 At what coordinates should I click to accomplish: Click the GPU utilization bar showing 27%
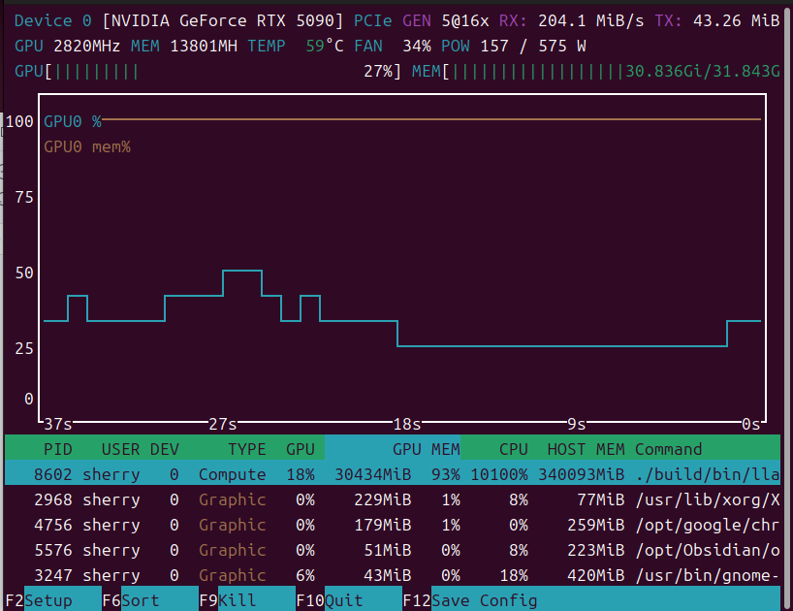point(207,72)
